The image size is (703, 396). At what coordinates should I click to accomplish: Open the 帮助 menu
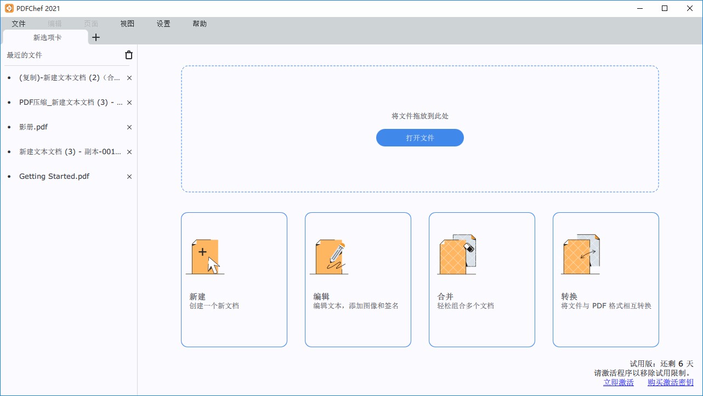coord(200,24)
